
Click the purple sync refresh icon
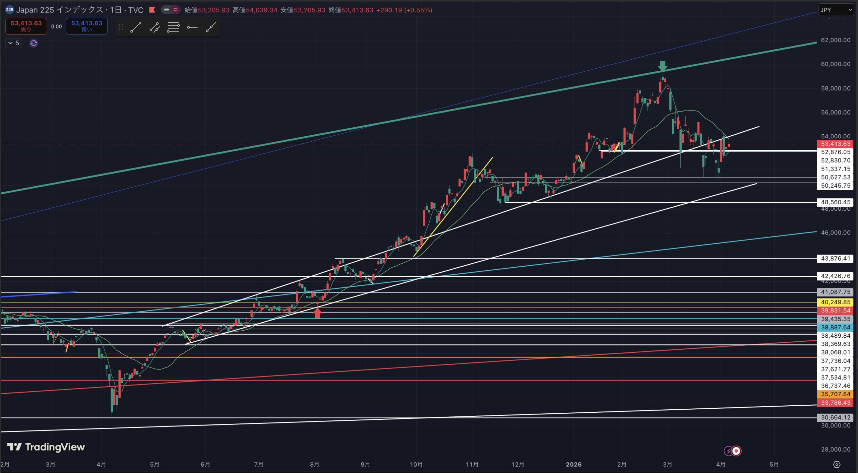point(34,43)
